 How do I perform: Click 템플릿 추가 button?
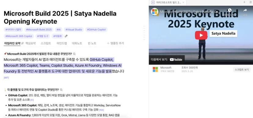coord(116,43)
